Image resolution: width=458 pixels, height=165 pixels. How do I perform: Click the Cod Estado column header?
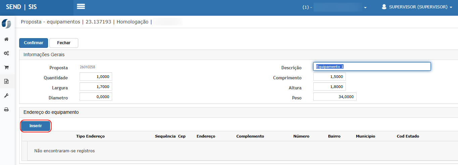coord(408,136)
